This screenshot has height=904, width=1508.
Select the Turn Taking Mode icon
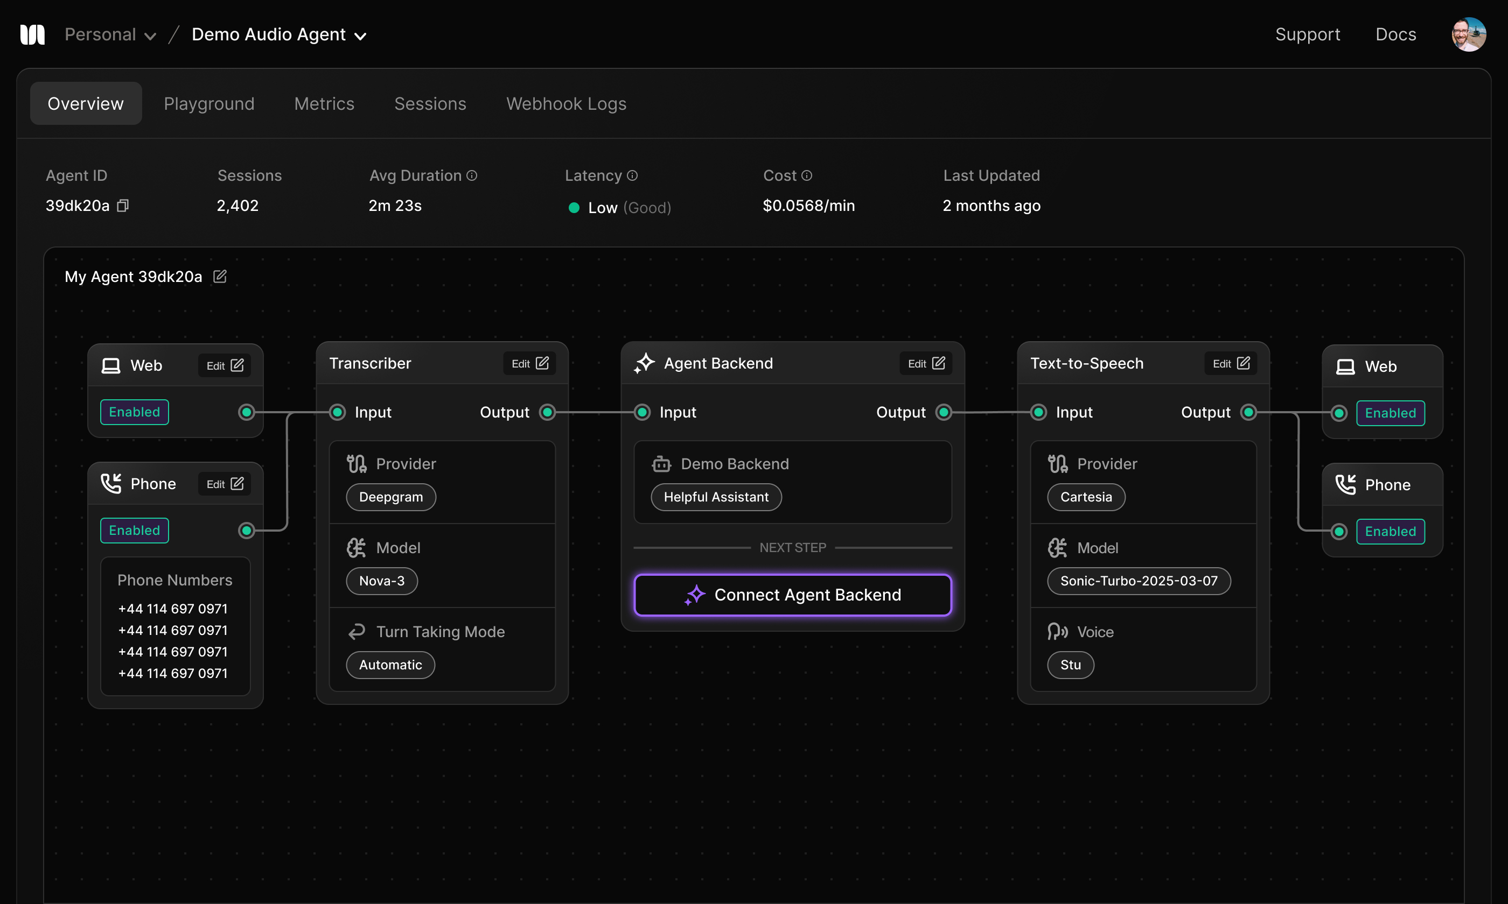click(x=358, y=631)
